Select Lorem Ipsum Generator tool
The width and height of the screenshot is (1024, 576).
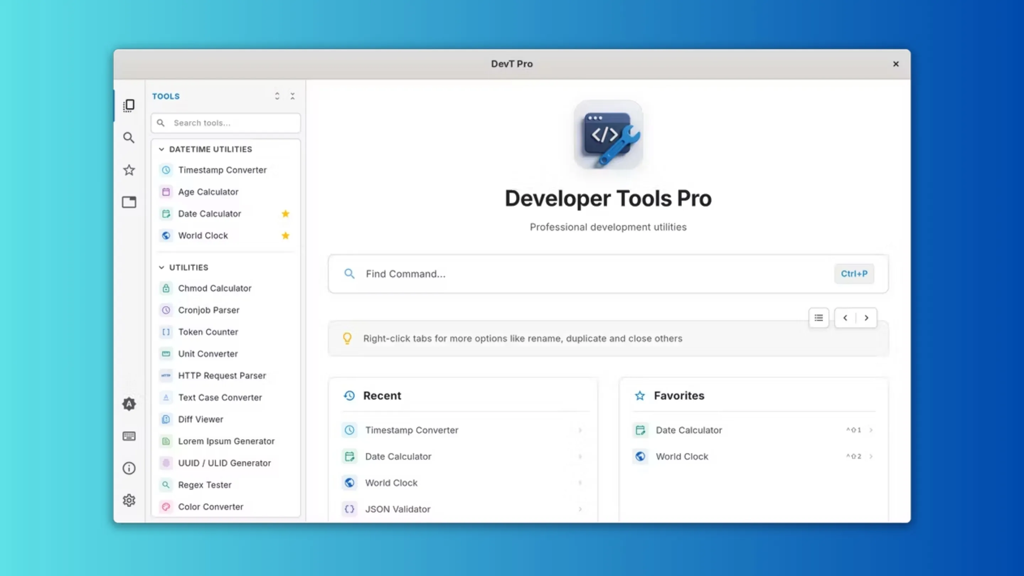(226, 441)
